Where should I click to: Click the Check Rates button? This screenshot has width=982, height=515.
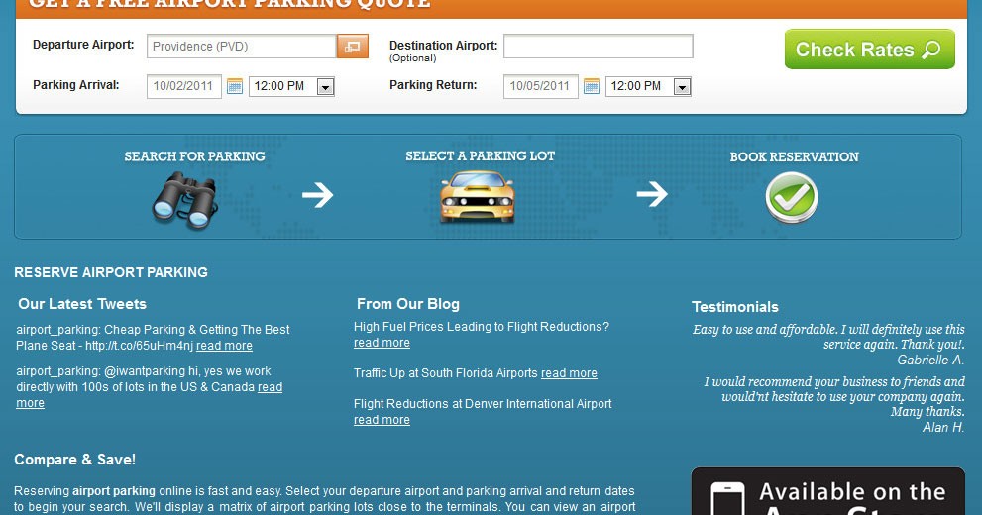tap(869, 50)
